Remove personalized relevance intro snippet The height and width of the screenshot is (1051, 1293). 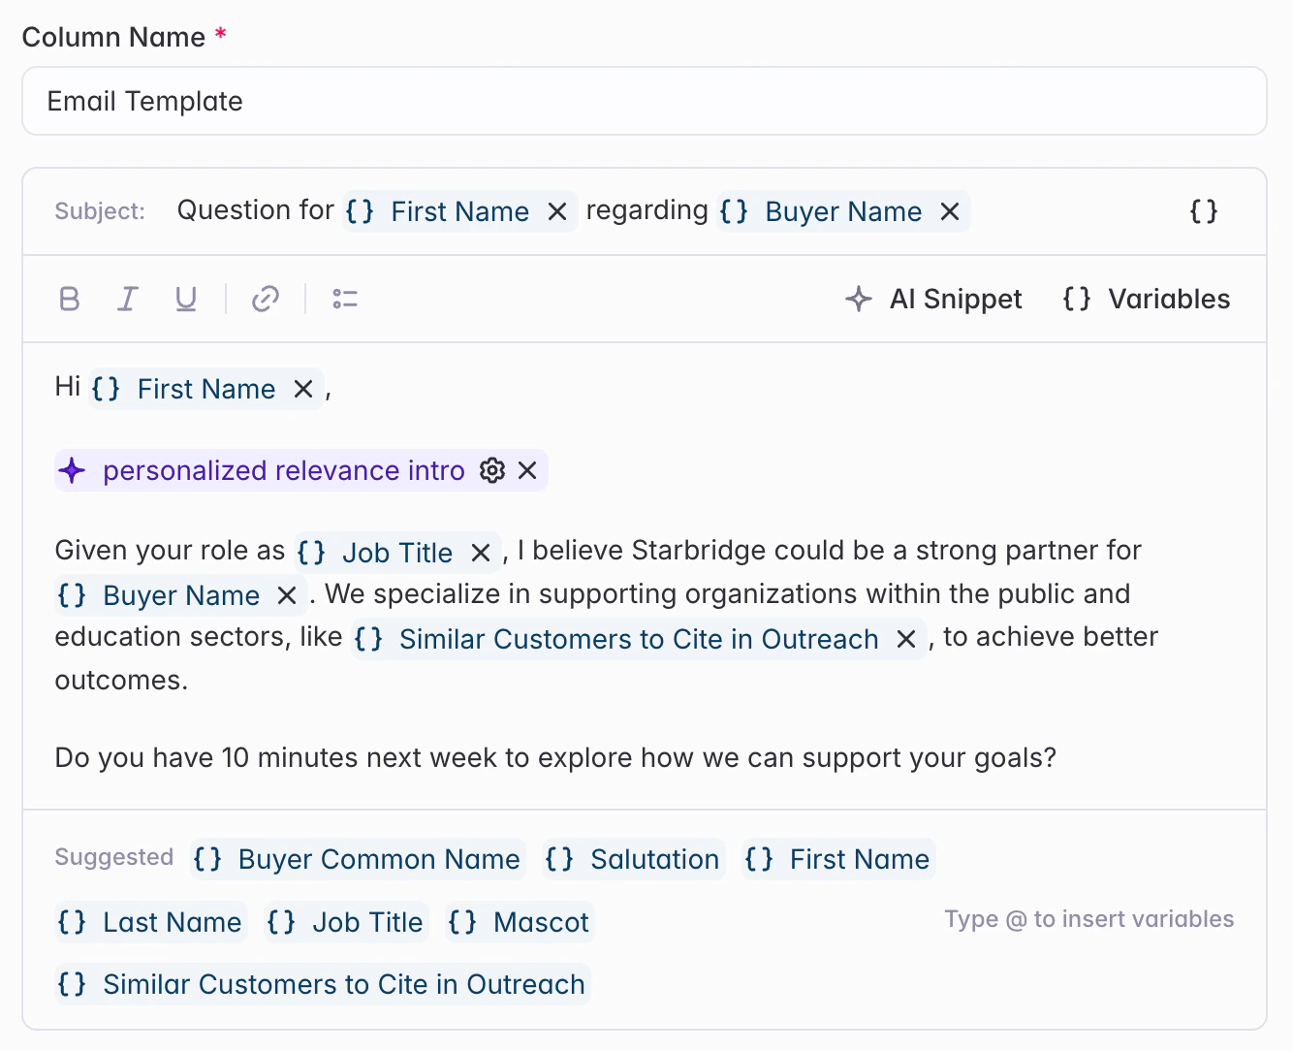point(527,470)
